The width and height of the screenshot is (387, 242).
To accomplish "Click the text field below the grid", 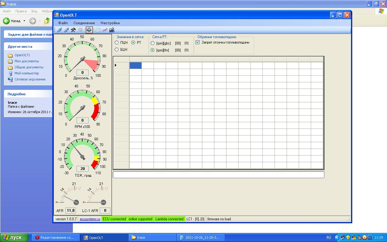I will pos(218,175).
